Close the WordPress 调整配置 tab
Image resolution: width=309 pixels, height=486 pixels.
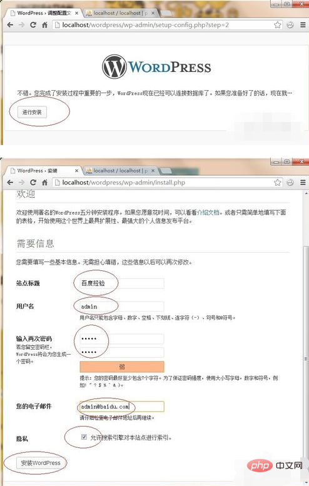tap(77, 13)
